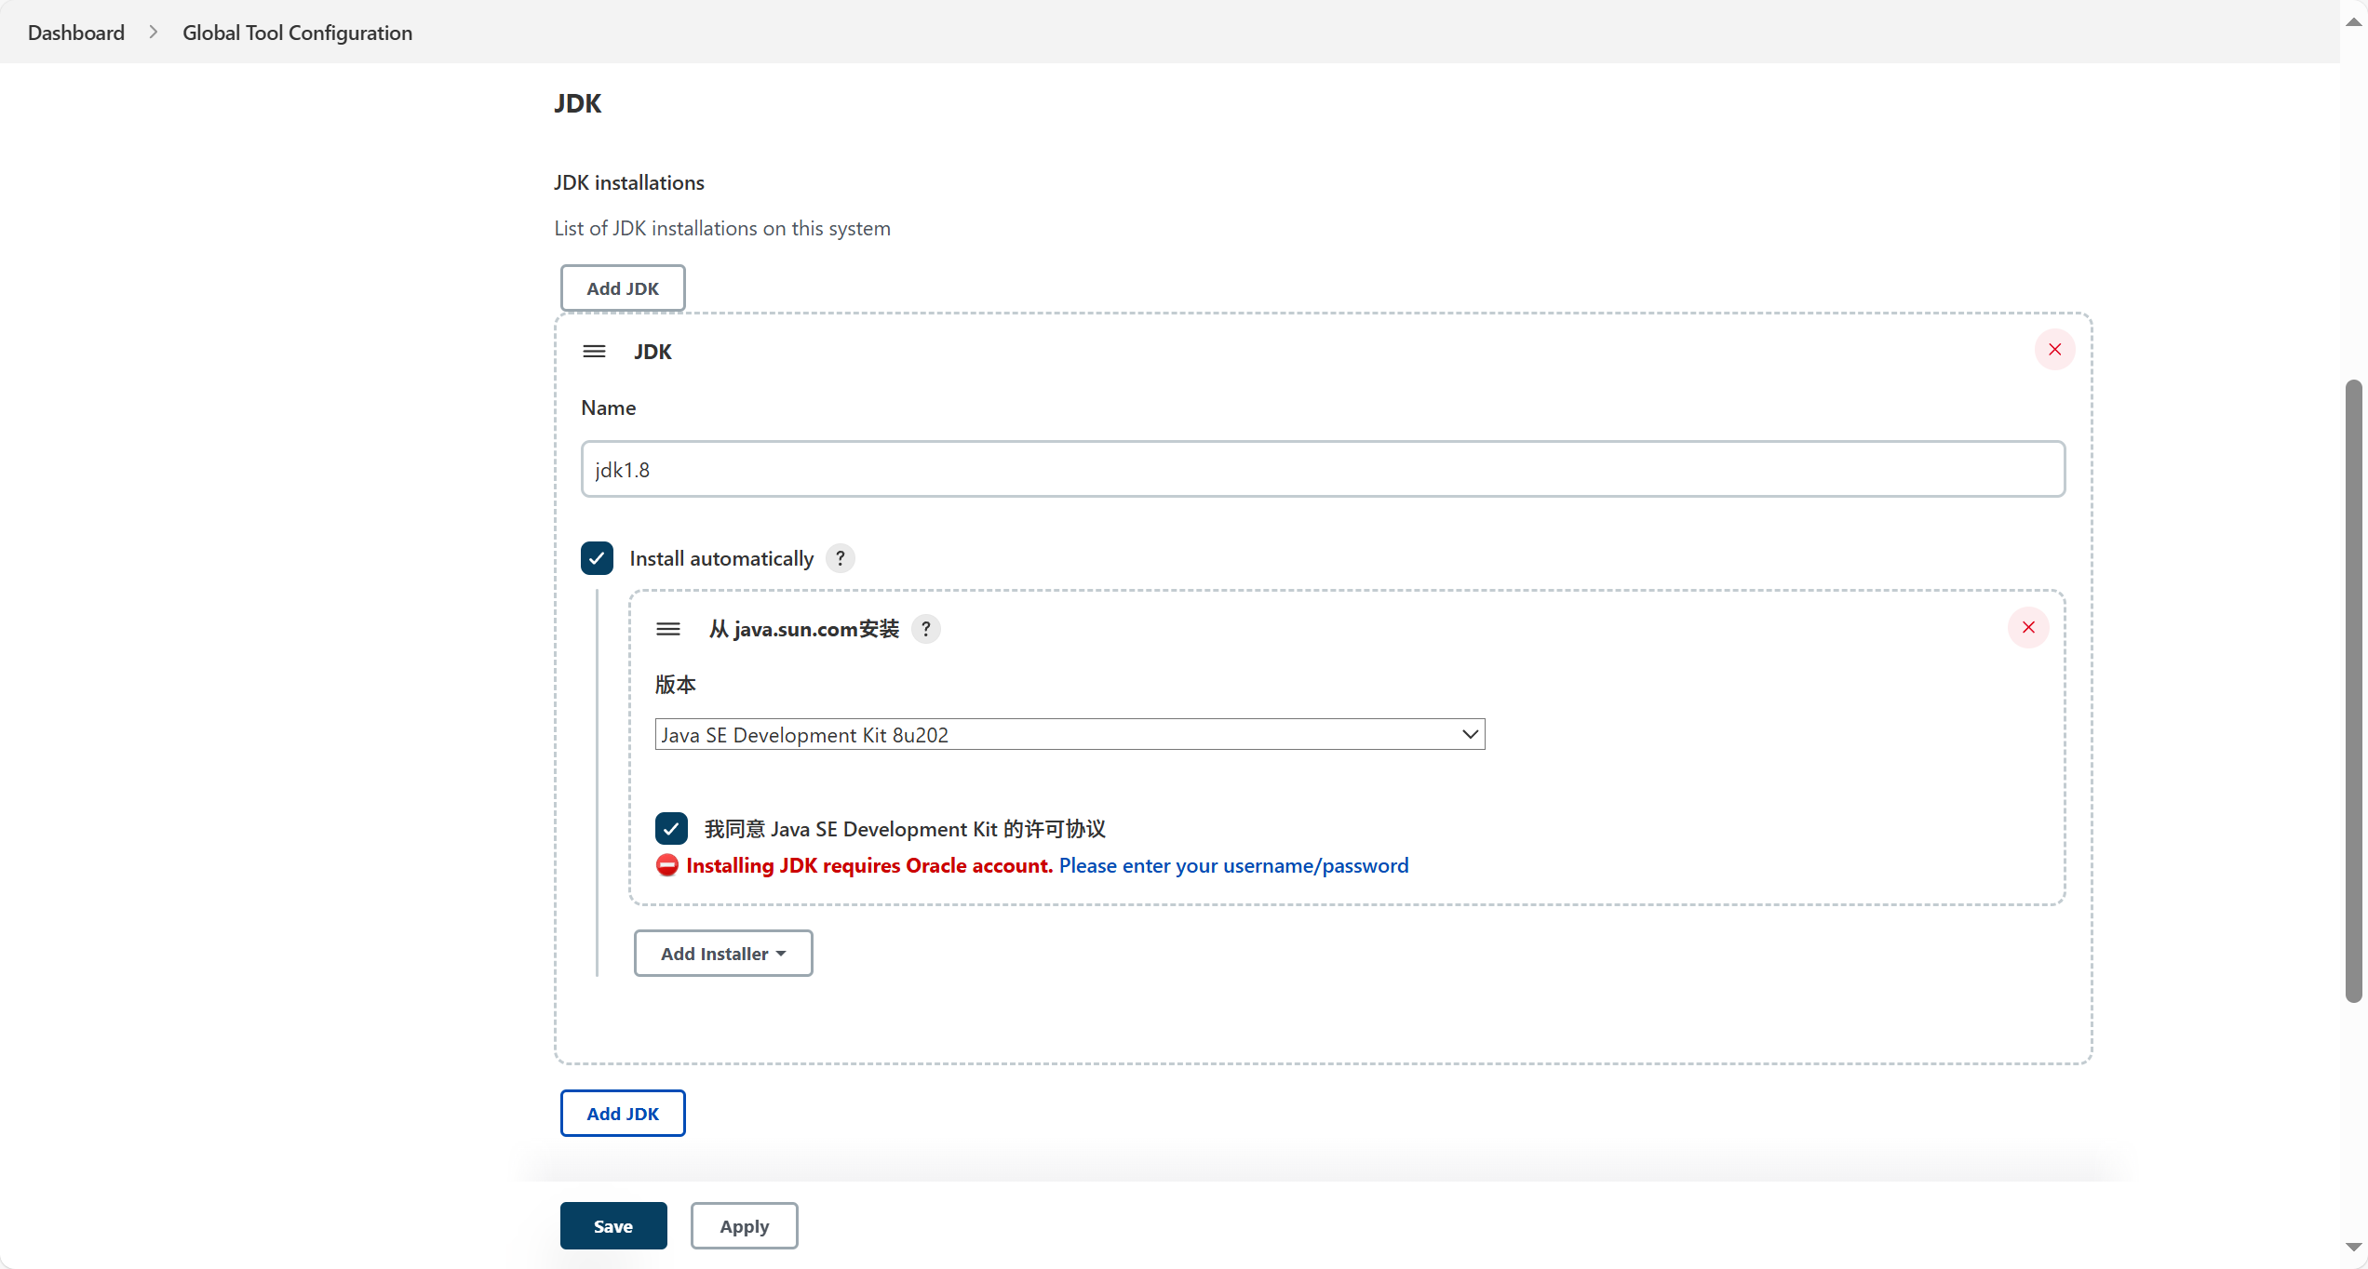
Task: Click the JDK Name input field
Action: [1323, 470]
